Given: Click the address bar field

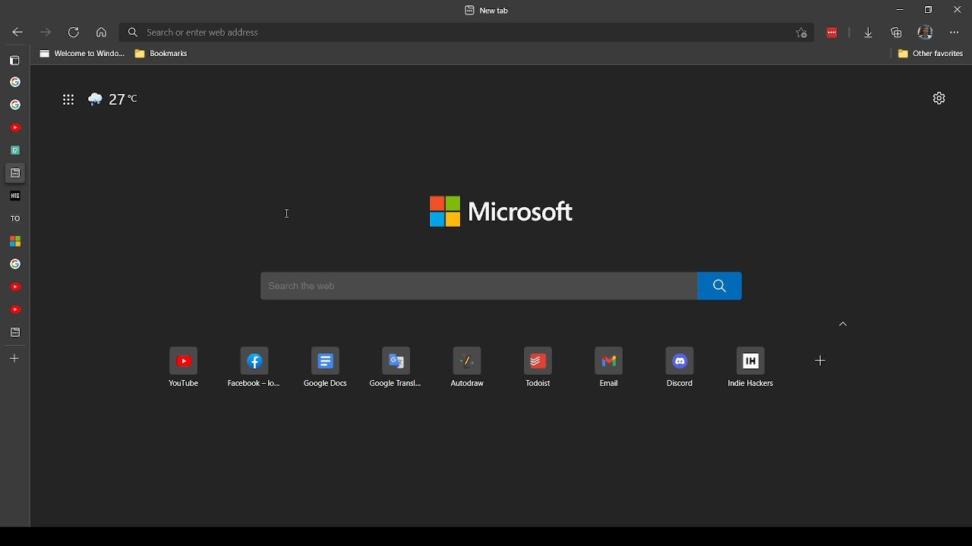Looking at the screenshot, I should point(466,33).
